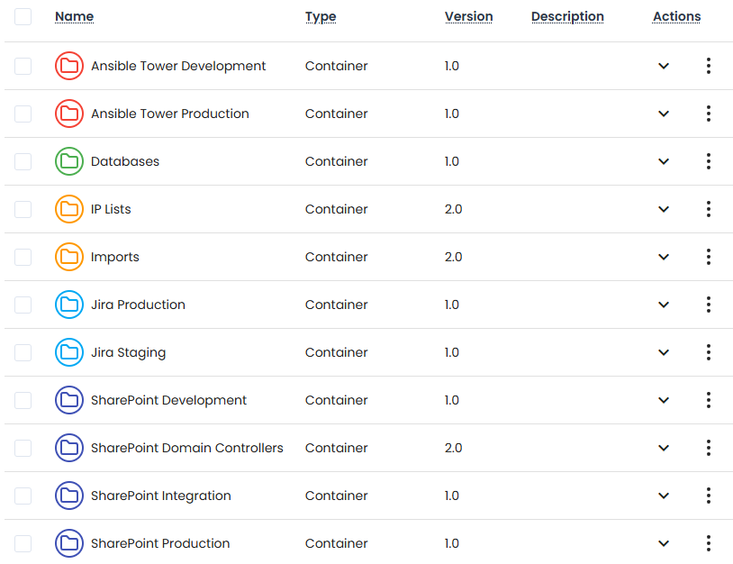The height and width of the screenshot is (564, 733).
Task: Open the three-dot menu for Ansible Tower Production
Action: 709,114
